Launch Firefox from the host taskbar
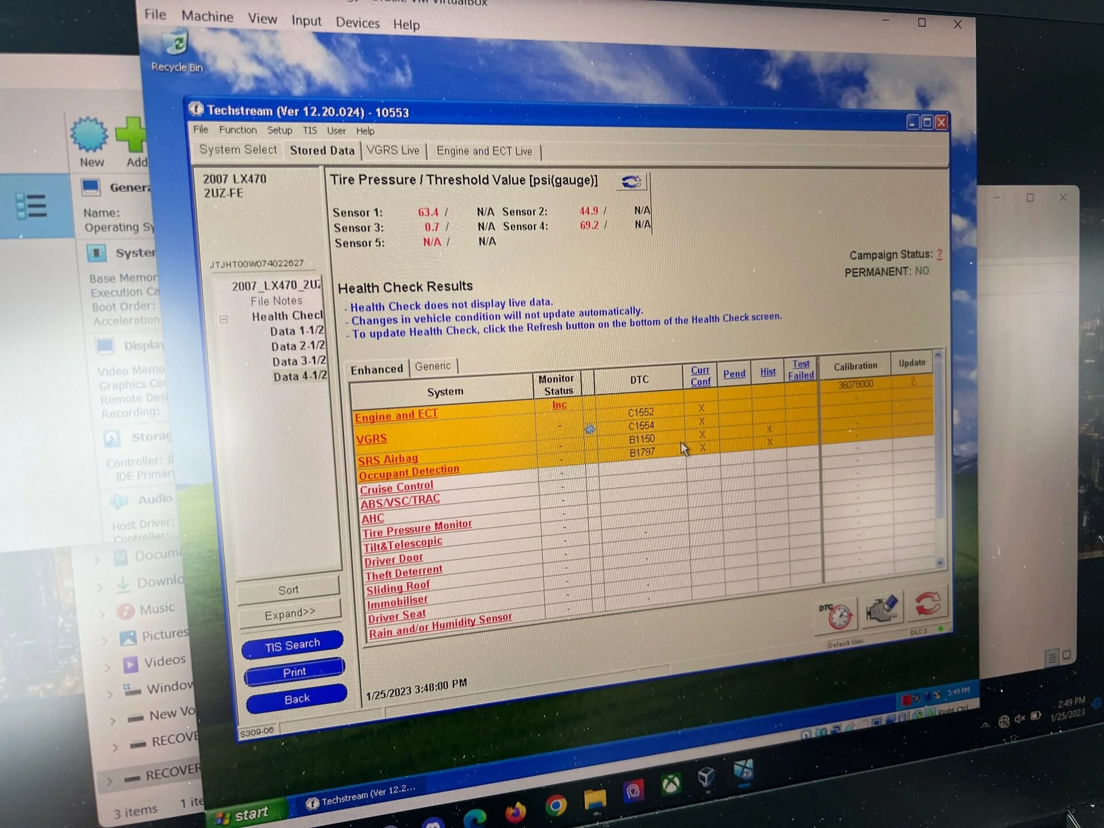 pyautogui.click(x=515, y=812)
